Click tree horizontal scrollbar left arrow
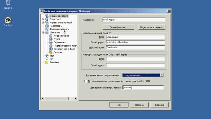 point(42,99)
